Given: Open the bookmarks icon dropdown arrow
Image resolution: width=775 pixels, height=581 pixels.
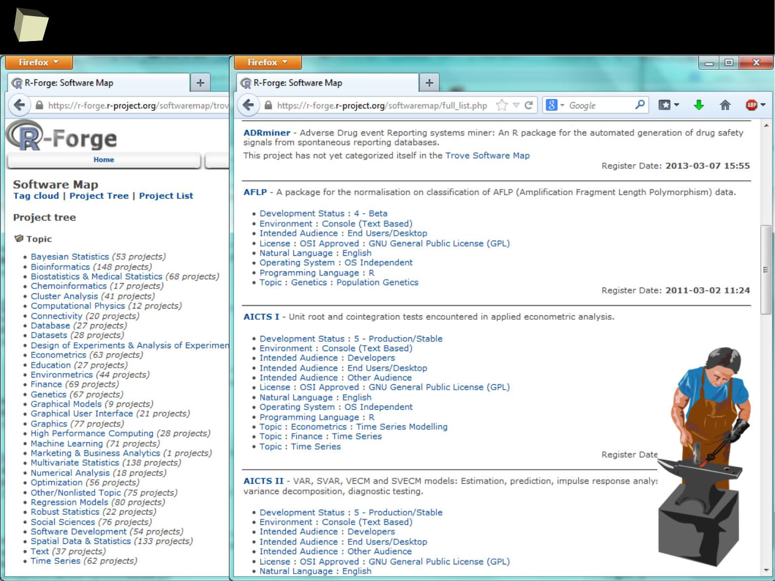Looking at the screenshot, I should 676,105.
